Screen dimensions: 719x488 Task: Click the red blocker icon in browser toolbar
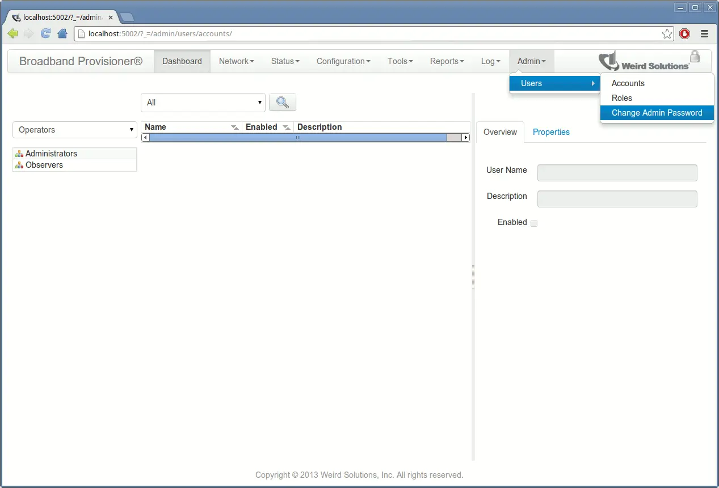(684, 33)
